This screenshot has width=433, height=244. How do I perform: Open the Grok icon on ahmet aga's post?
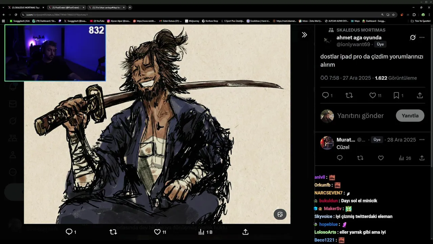(x=413, y=38)
